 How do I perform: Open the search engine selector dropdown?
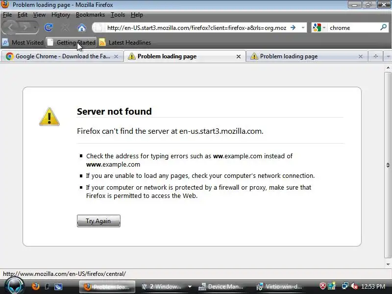click(x=319, y=27)
